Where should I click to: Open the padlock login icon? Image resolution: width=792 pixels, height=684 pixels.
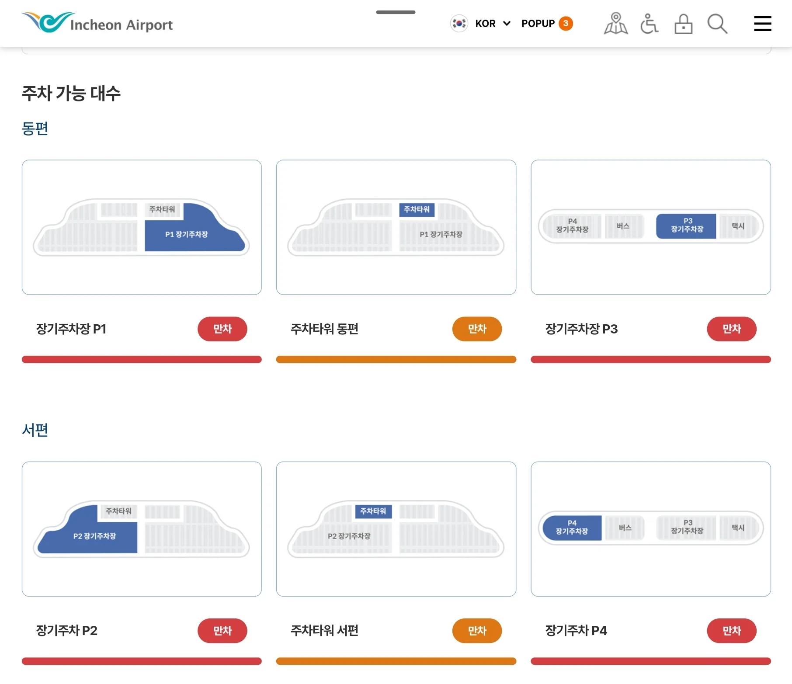click(x=683, y=24)
